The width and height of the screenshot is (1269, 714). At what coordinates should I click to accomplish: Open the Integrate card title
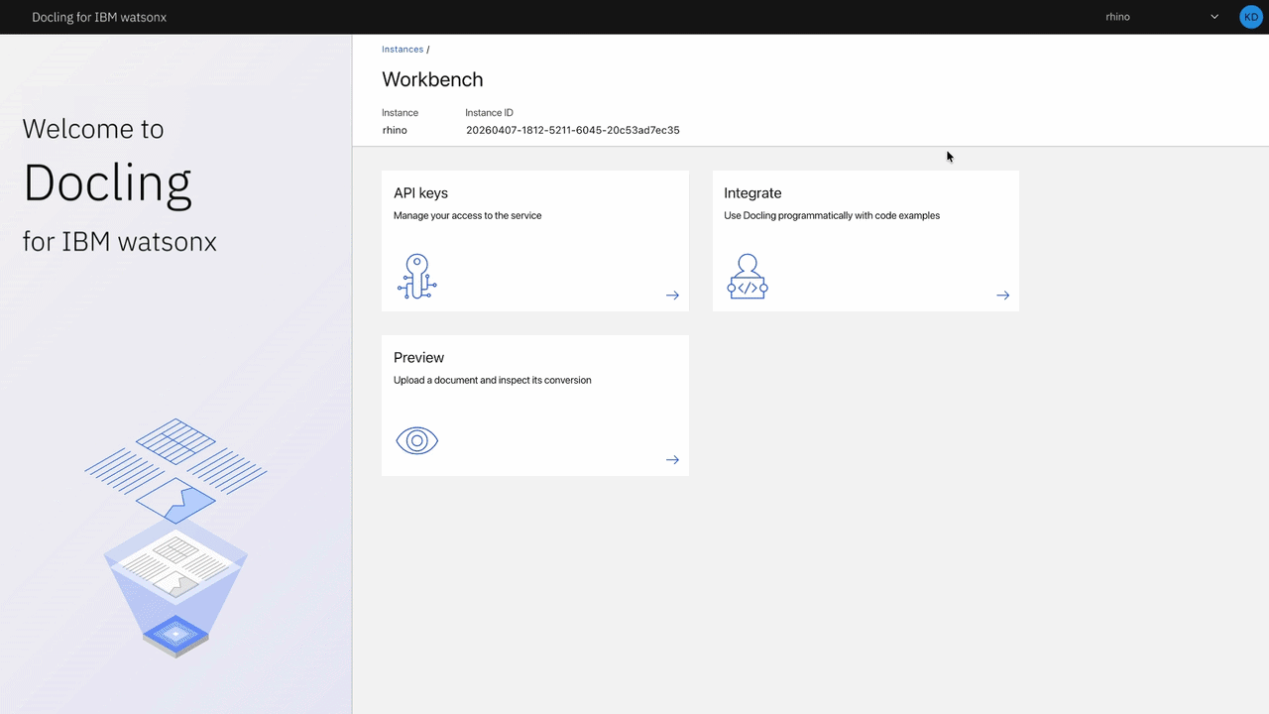click(752, 193)
